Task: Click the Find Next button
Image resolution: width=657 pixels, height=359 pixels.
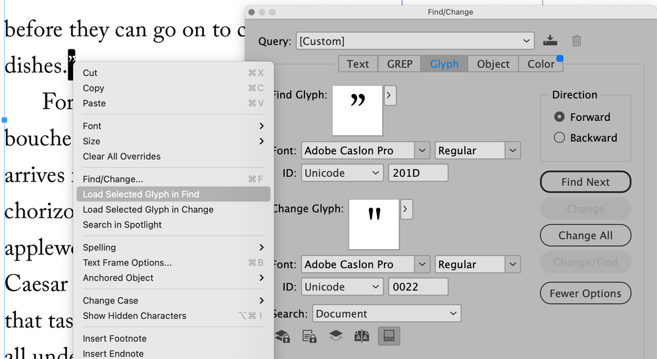Action: pos(585,182)
